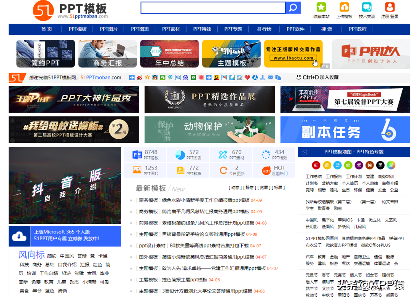Open the orange 上传模板 upload icon
413x299 pixels.
point(344,7)
